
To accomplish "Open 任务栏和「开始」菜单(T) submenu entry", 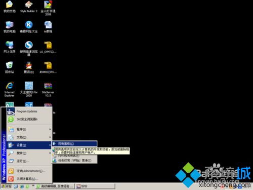I will tap(74, 161).
